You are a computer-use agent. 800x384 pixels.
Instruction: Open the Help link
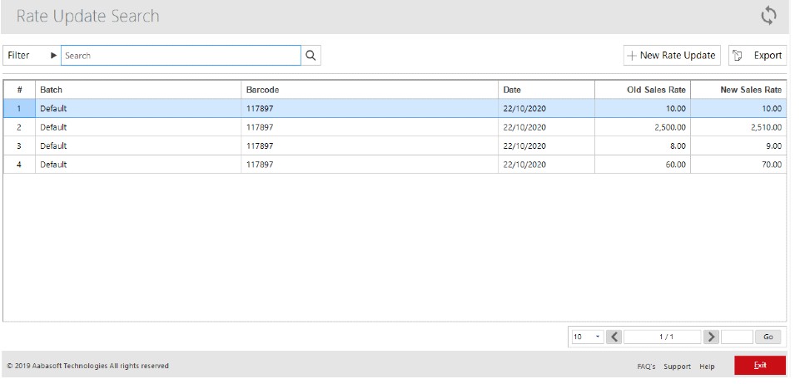(x=707, y=367)
